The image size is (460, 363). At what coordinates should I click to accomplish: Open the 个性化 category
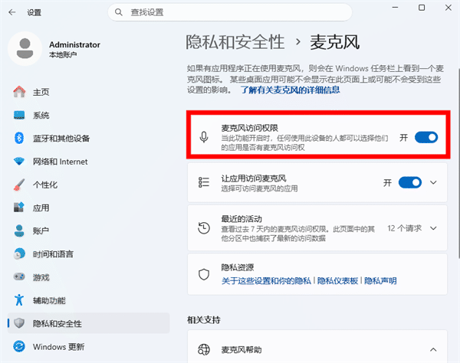pyautogui.click(x=89, y=185)
